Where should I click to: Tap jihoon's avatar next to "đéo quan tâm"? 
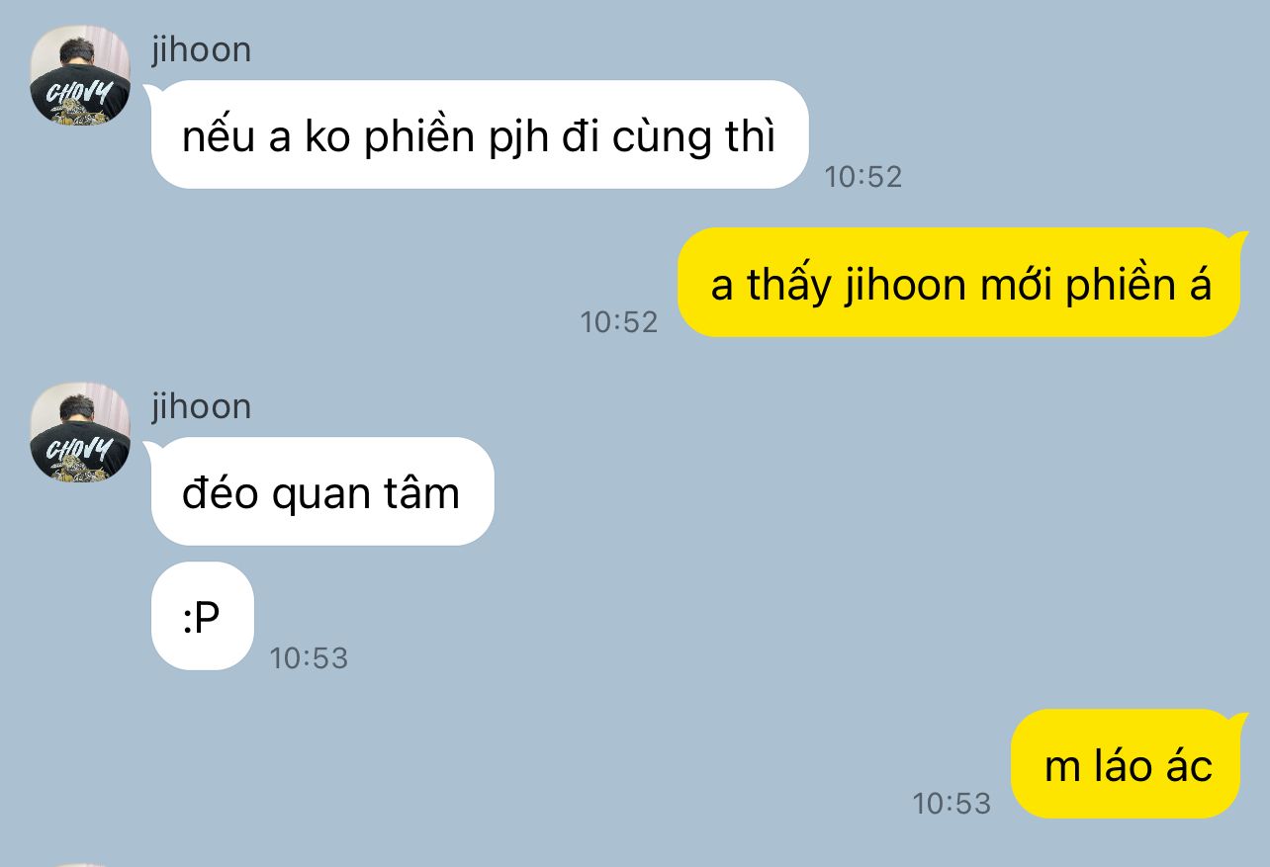click(x=80, y=433)
